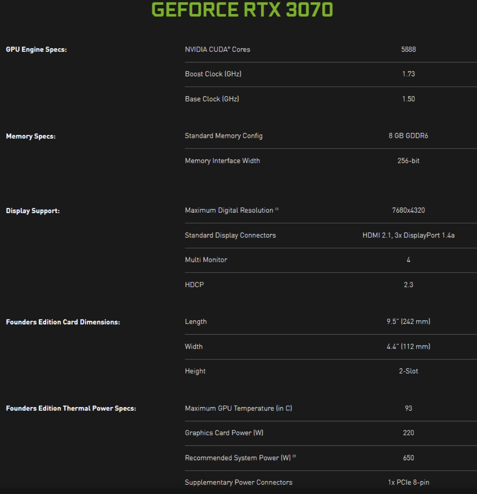
Task: Select the 8 GB GDDR6 value
Action: 409,136
